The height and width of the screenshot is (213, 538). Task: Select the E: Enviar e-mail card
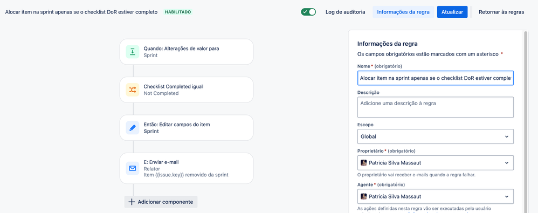pos(187,168)
